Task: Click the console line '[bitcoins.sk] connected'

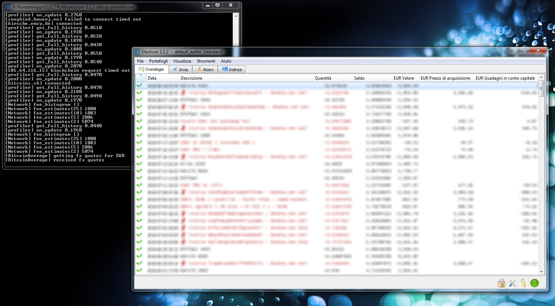Action: pyautogui.click(x=38, y=83)
